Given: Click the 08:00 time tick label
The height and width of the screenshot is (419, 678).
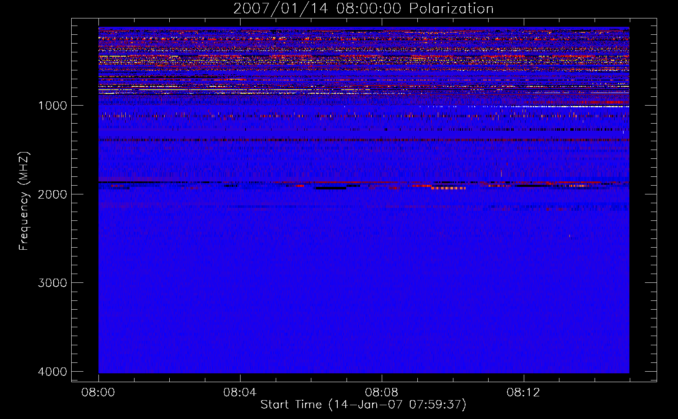Looking at the screenshot, I should pos(98,393).
